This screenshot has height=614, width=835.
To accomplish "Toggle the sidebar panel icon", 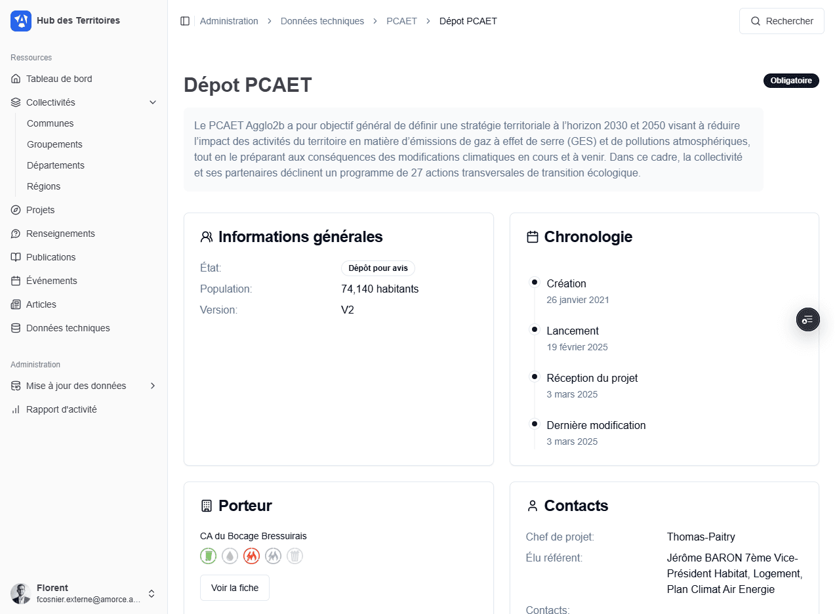I will tap(185, 21).
